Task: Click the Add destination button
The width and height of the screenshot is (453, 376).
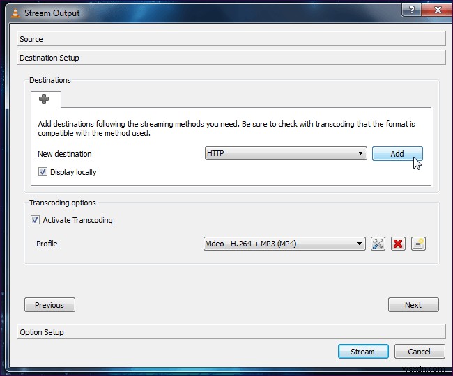Action: (397, 153)
